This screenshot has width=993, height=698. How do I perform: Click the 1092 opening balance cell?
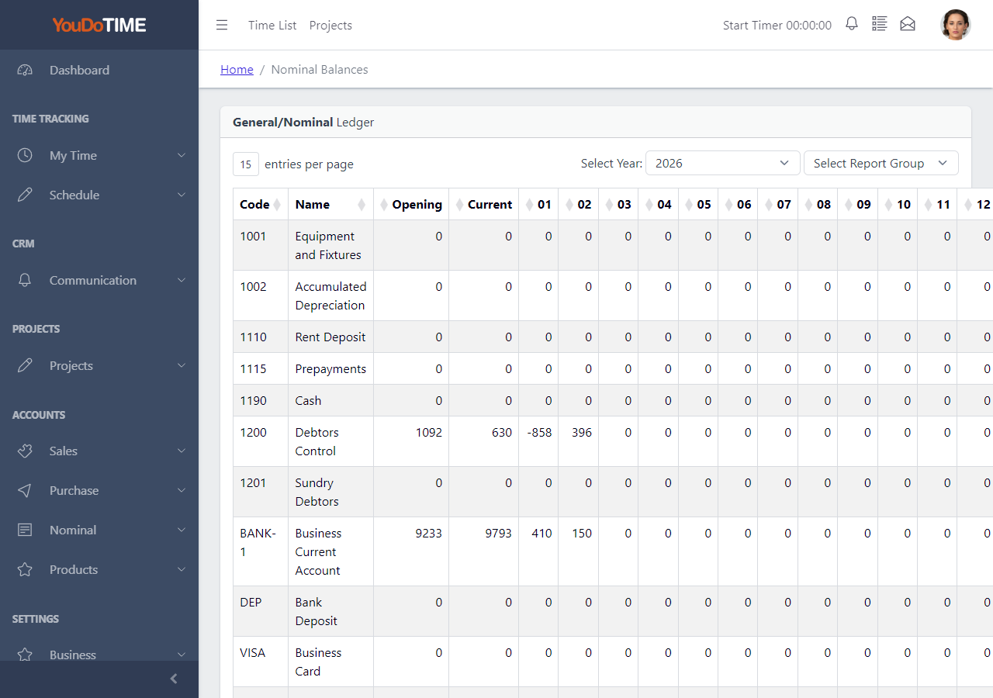point(411,441)
